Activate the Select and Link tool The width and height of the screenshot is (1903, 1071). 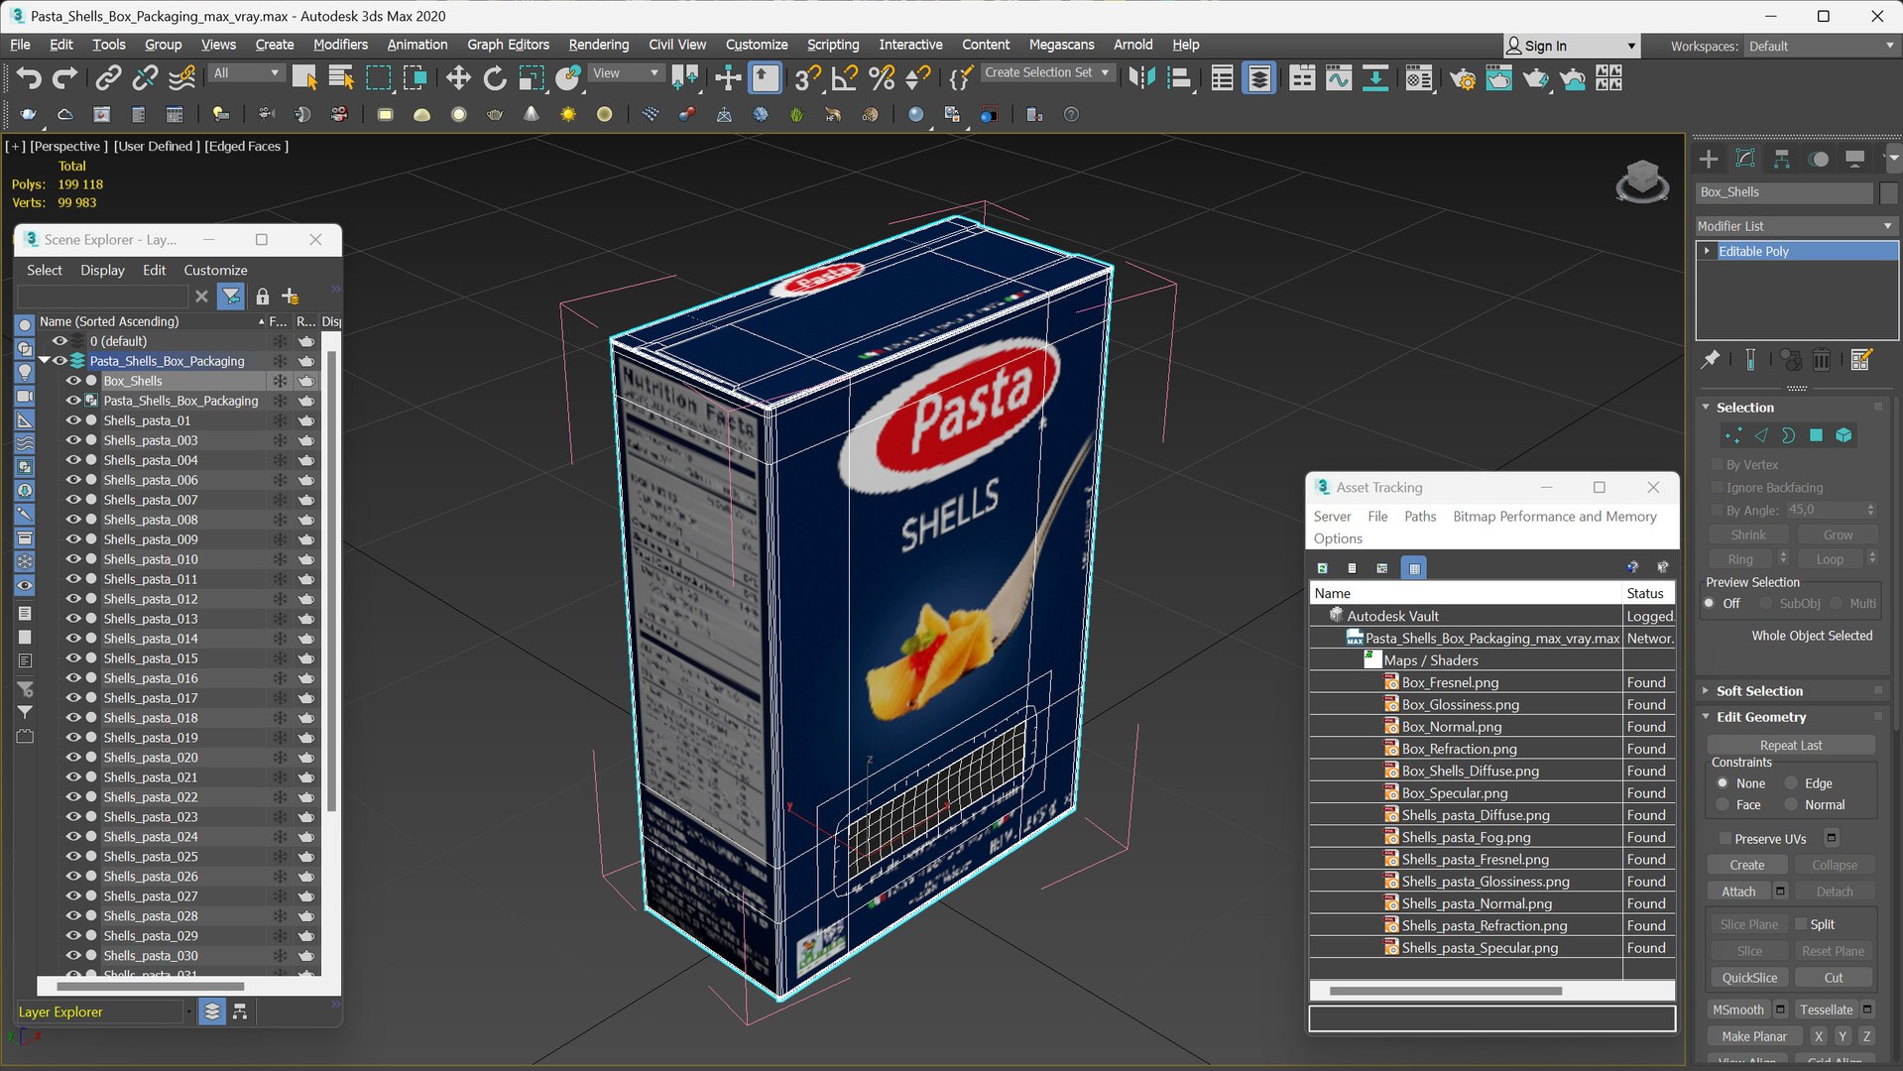[108, 77]
